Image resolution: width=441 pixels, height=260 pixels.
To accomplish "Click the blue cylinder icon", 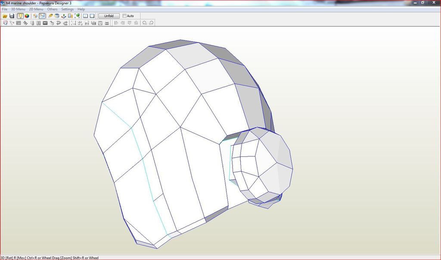I will click(57, 16).
